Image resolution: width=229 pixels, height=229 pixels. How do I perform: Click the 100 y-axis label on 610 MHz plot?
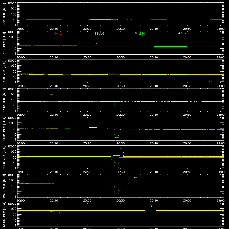pos(14,71)
